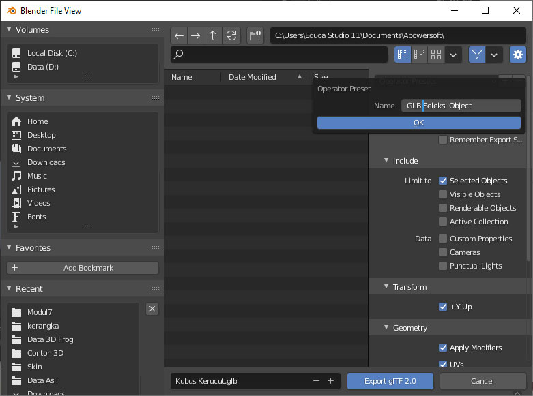Viewport: 533px width, 396px height.
Task: Confirm preset name with OK
Action: click(419, 123)
